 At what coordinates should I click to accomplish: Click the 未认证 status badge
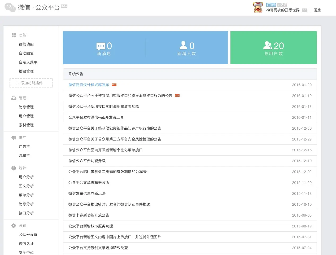tap(282, 5)
